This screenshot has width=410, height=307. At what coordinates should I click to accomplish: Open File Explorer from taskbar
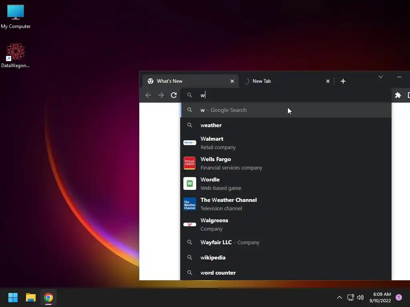click(x=30, y=297)
